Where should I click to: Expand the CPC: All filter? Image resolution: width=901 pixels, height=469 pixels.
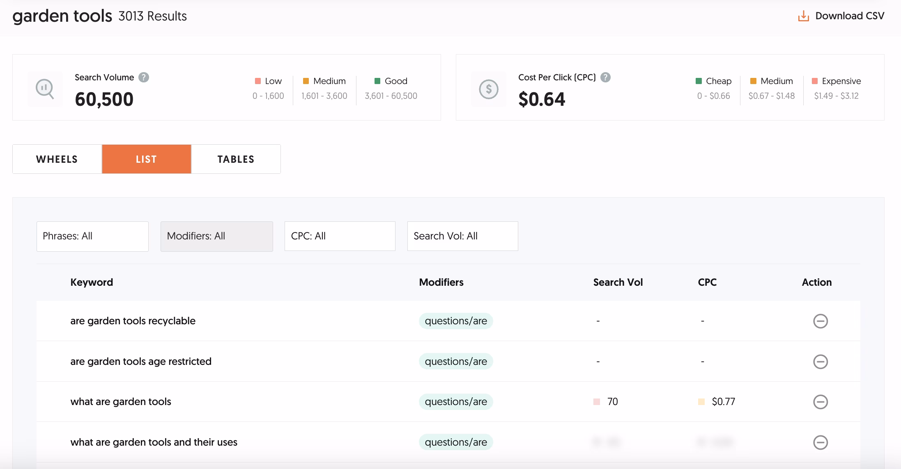point(340,236)
